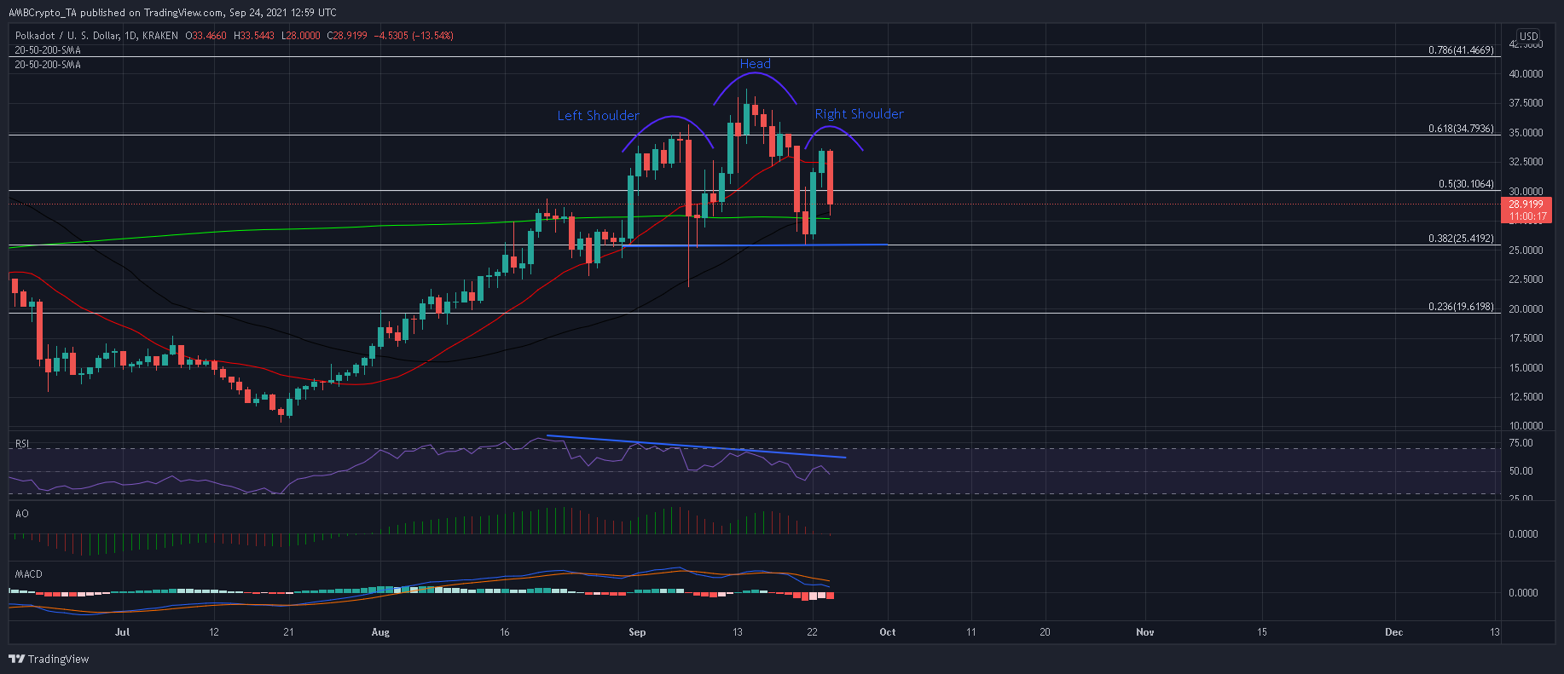Click the RSI 50.00 scale label
Viewport: 1564px width, 674px height.
coord(1521,471)
